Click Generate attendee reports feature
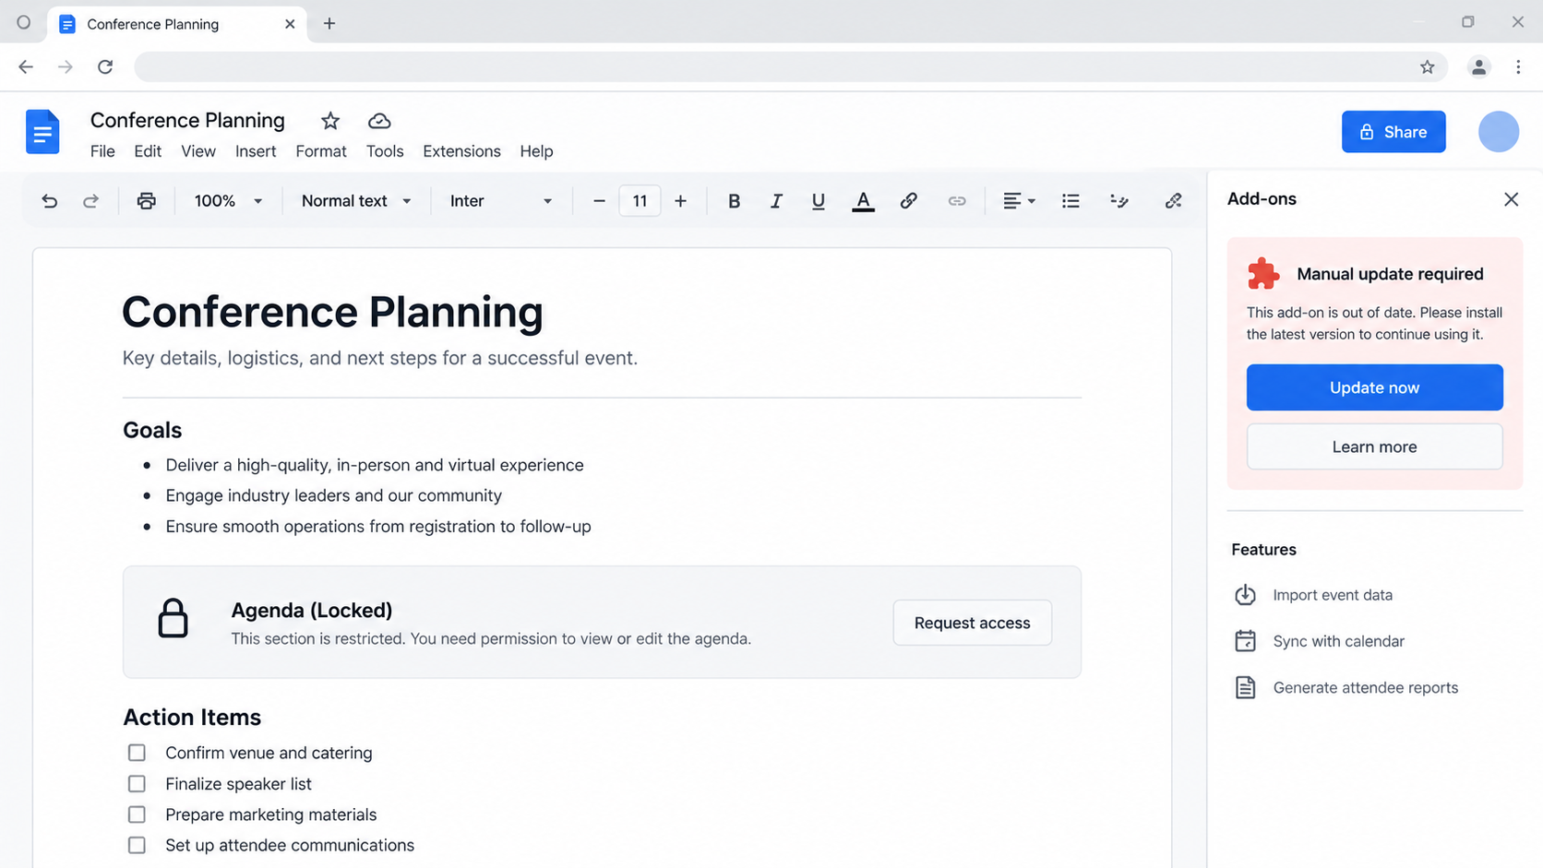Image resolution: width=1543 pixels, height=868 pixels. click(x=1346, y=687)
